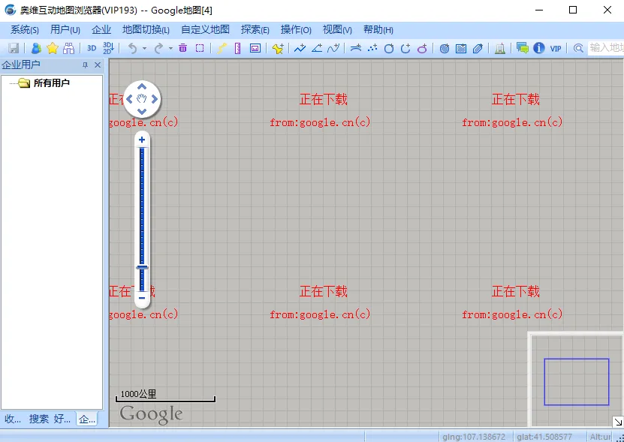Open the 系统(S) menu
This screenshot has height=442, width=624.
point(24,30)
